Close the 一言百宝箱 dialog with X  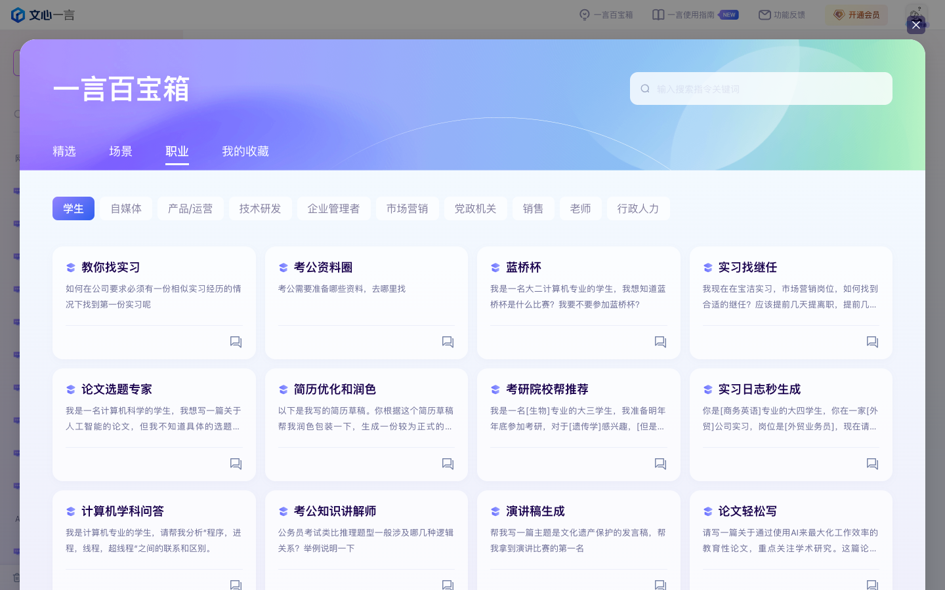pos(916,25)
